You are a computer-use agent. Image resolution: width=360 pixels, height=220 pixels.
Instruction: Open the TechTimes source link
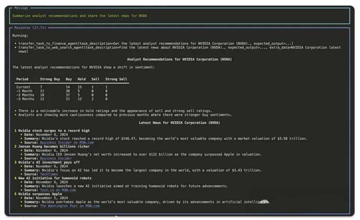(x=49, y=174)
